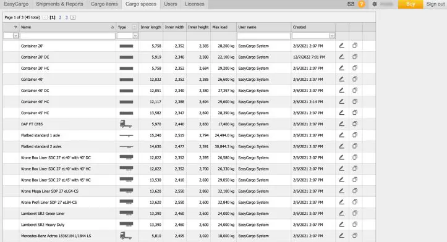Click the Buy button
Viewport: 447px width, 242px height.
411,4
